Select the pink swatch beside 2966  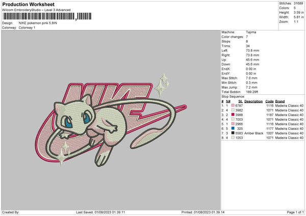coord(233,124)
